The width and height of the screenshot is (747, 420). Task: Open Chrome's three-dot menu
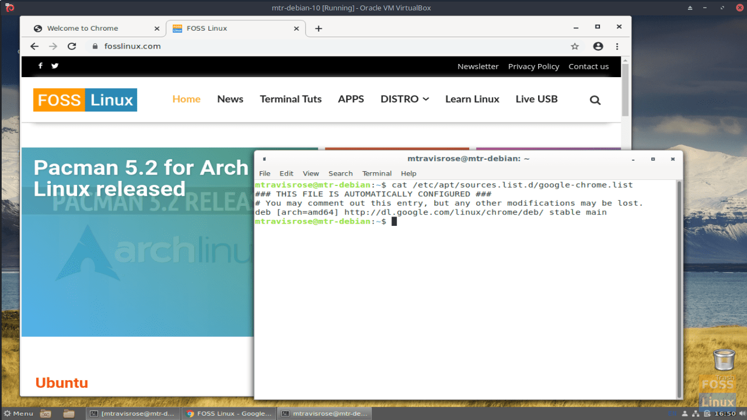(617, 46)
